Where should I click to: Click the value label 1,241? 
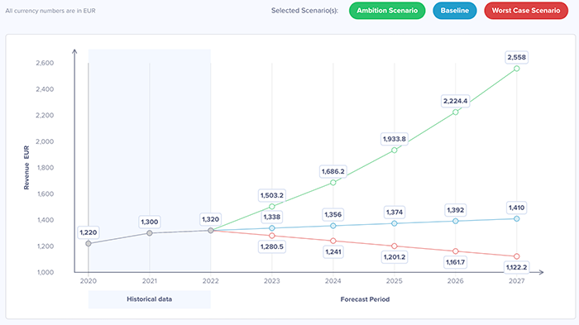(x=333, y=252)
